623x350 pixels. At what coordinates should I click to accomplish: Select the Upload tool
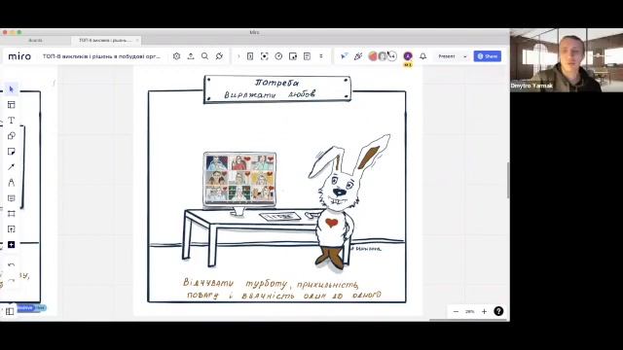coord(11,229)
